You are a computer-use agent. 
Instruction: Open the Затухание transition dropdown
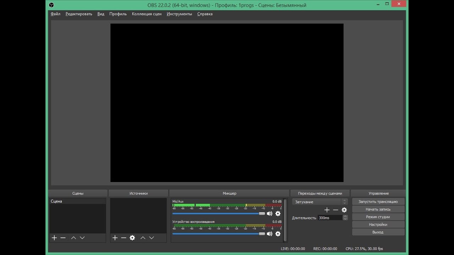(320, 202)
